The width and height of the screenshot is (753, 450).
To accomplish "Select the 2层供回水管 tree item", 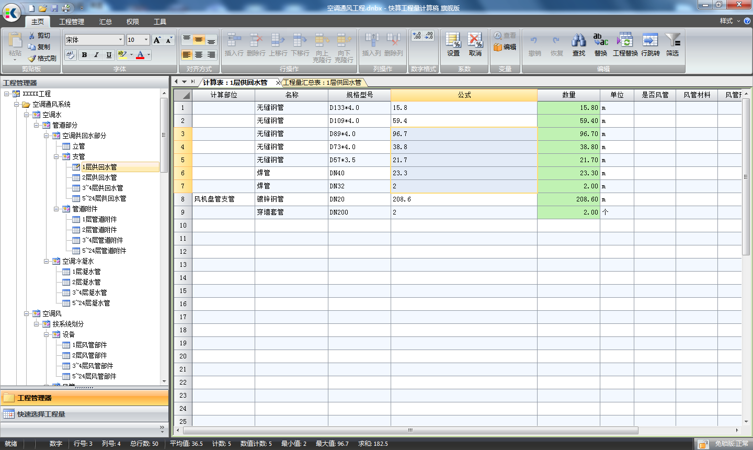I will pos(98,177).
